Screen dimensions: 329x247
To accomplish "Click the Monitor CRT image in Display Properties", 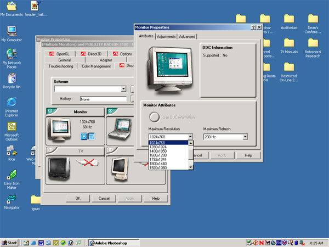I will point(59,129).
